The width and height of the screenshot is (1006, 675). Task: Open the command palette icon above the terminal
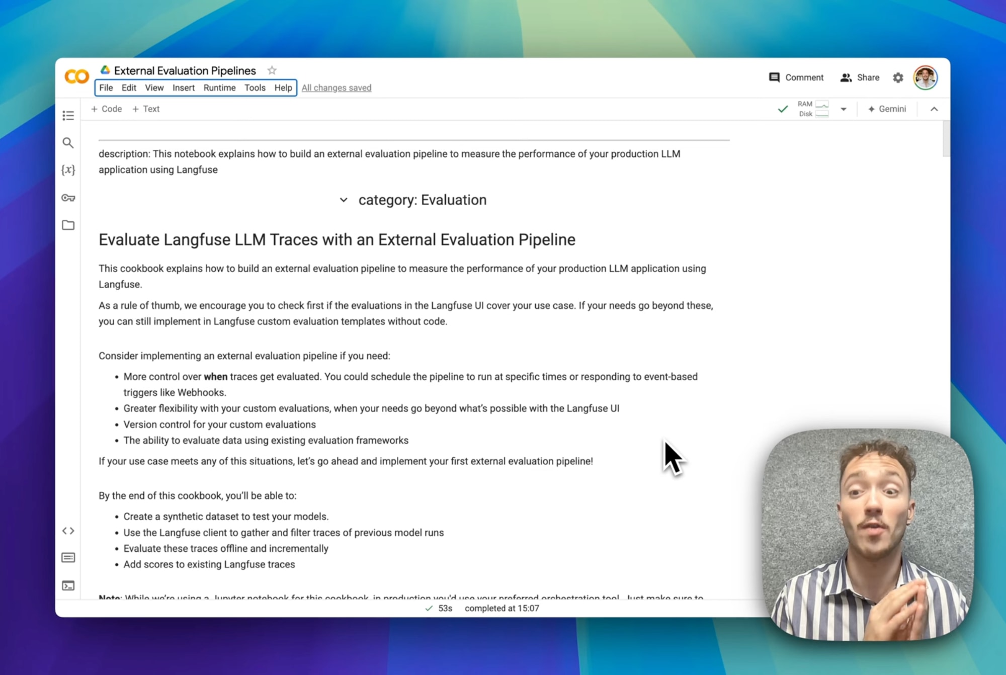(68, 557)
